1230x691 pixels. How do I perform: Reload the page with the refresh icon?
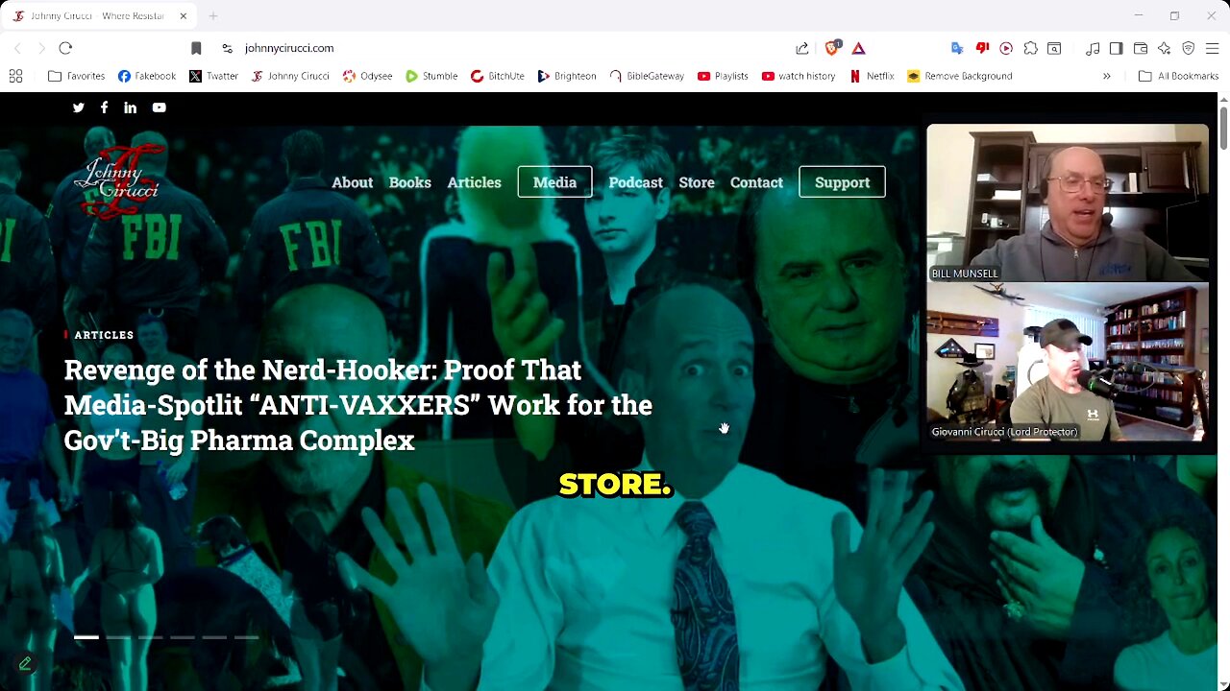tap(65, 48)
